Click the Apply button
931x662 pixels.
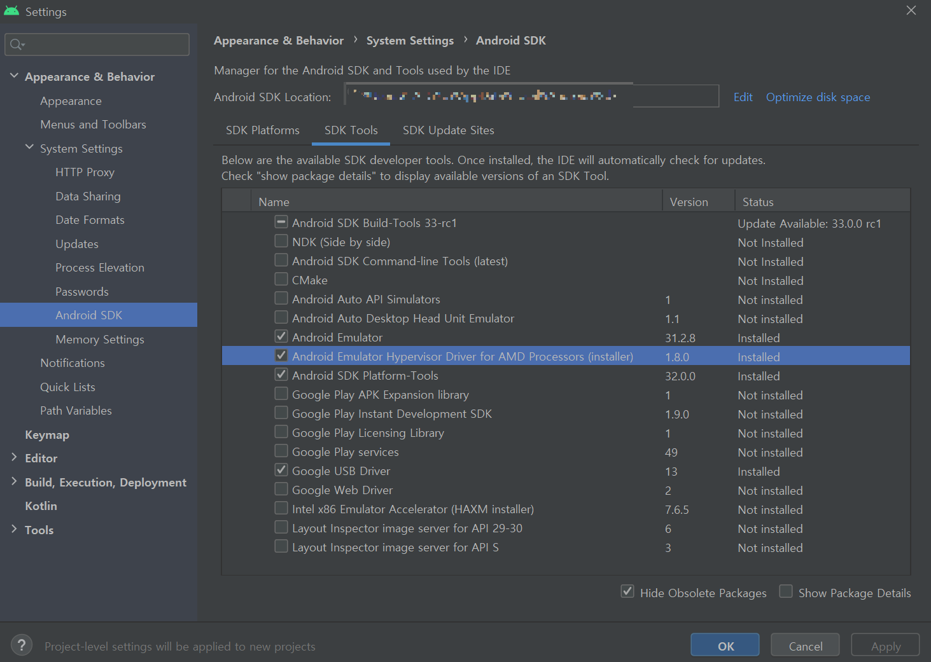885,645
